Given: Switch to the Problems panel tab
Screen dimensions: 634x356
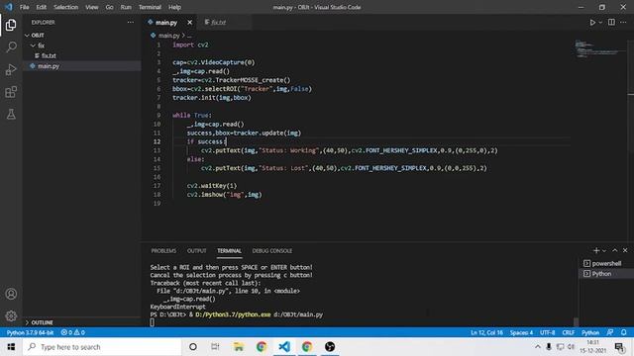Looking at the screenshot, I should point(163,250).
